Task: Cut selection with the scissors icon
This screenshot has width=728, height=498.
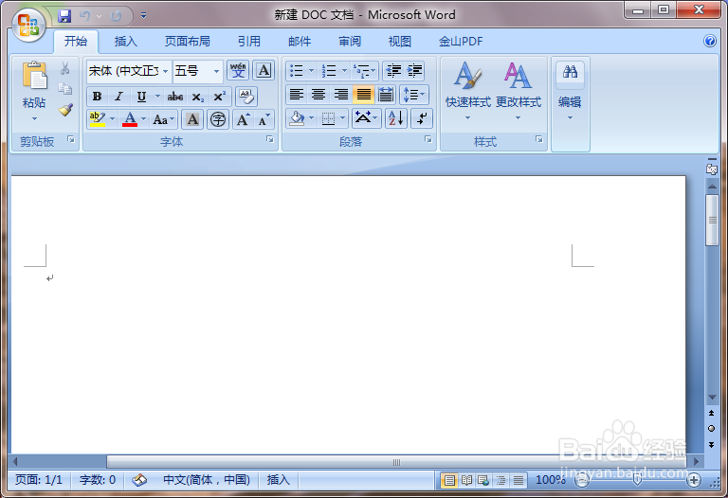Action: click(65, 68)
